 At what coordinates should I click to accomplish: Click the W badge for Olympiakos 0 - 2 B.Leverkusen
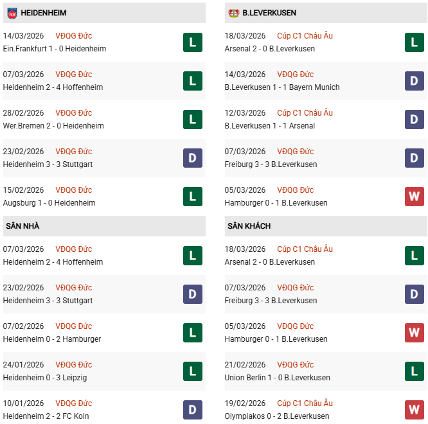pyautogui.click(x=415, y=410)
